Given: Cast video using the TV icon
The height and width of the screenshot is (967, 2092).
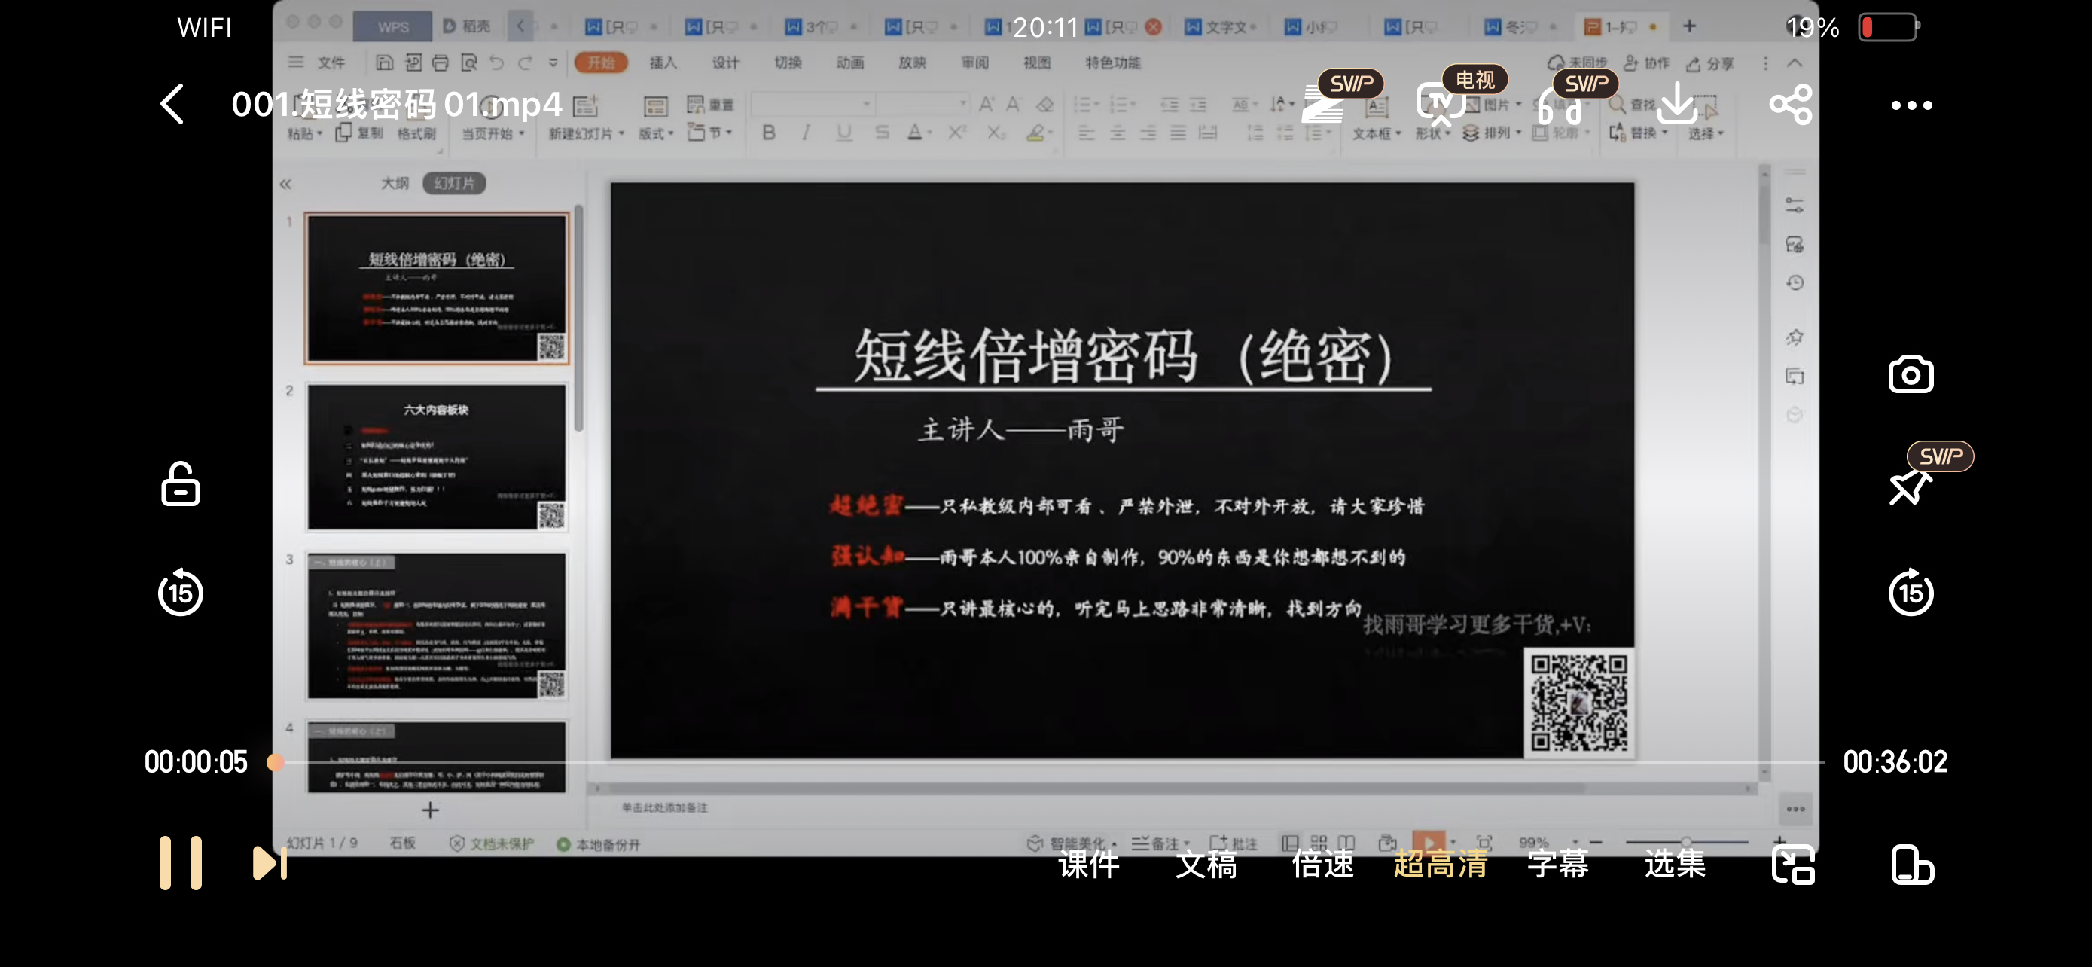Looking at the screenshot, I should tap(1440, 104).
